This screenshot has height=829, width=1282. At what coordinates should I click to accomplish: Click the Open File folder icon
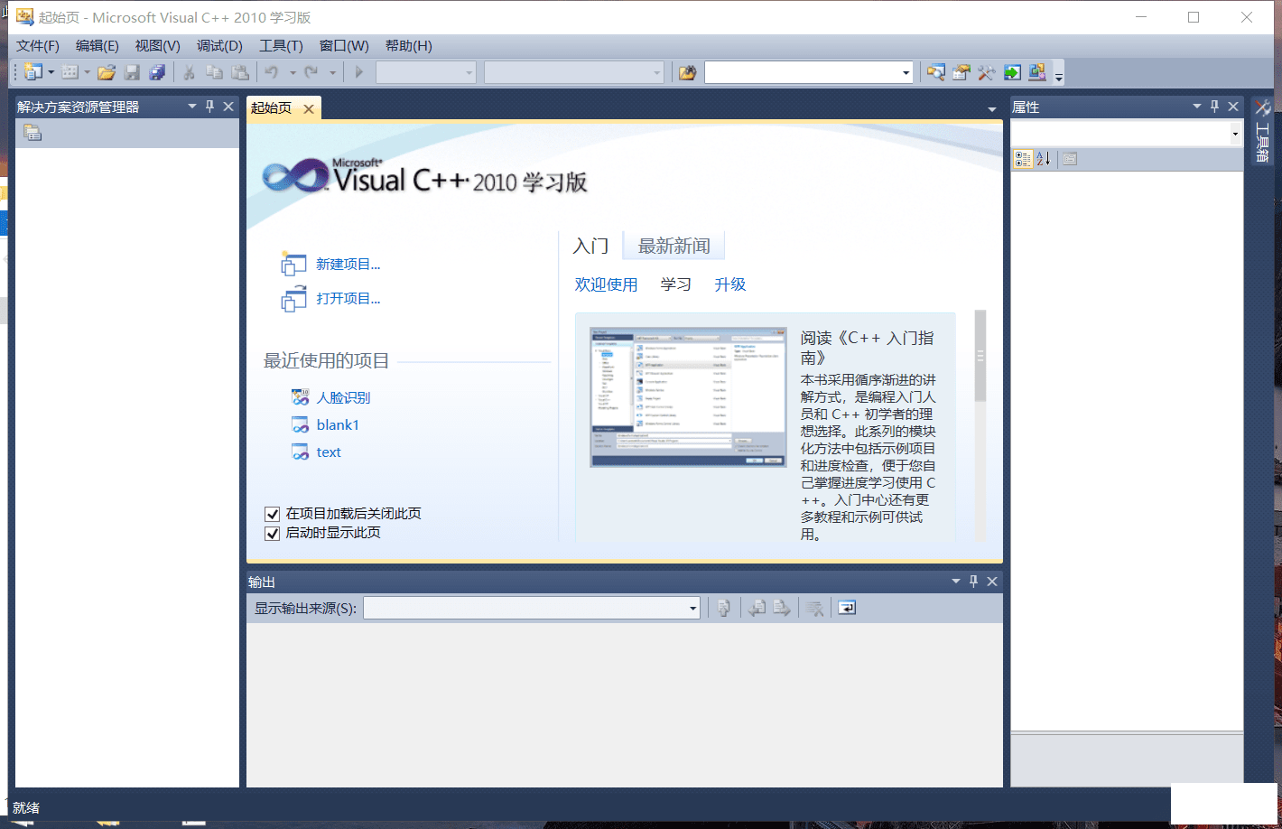coord(107,72)
